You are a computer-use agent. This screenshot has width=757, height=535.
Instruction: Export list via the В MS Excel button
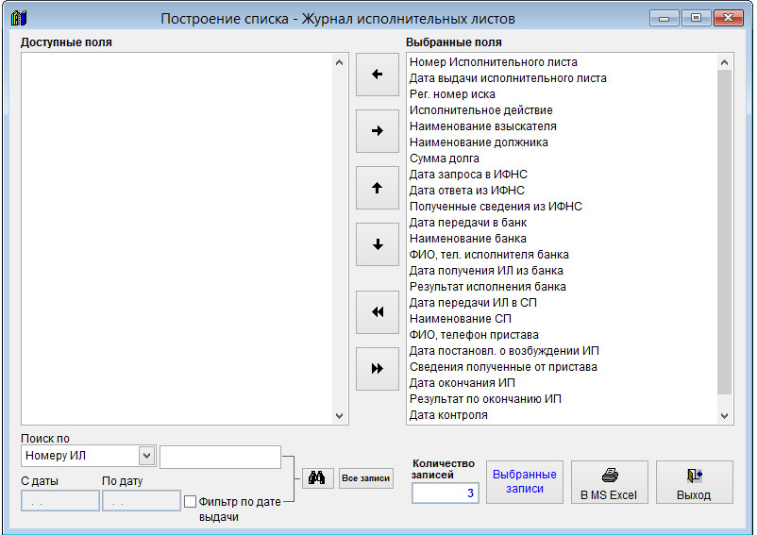tap(609, 482)
